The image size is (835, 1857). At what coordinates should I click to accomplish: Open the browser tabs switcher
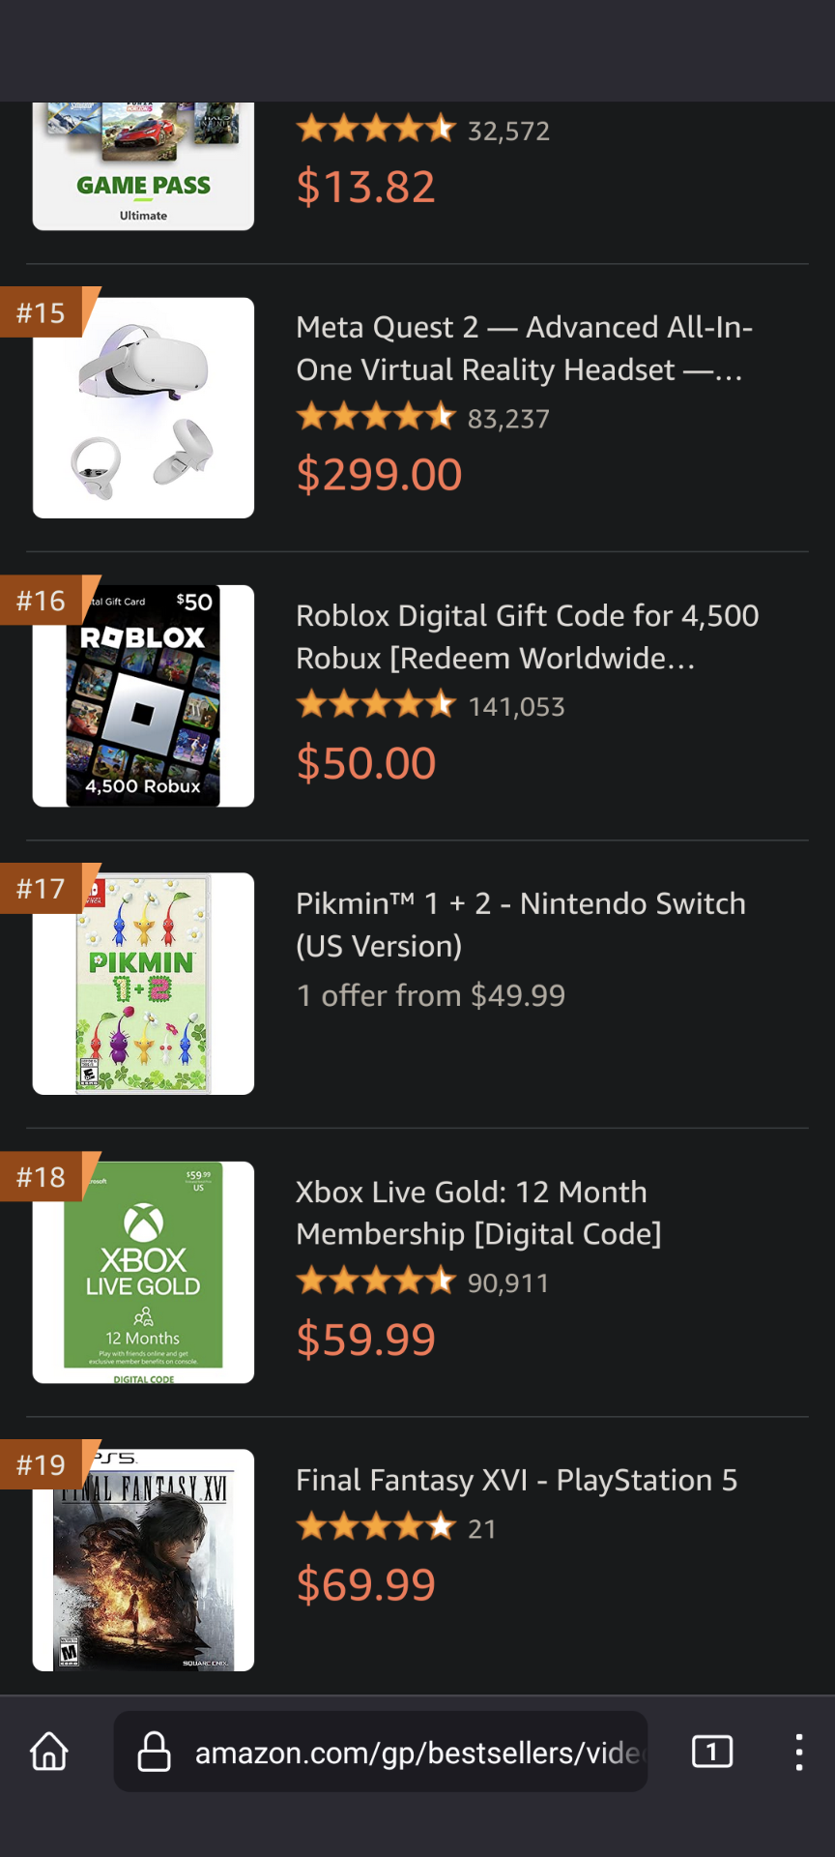712,1752
